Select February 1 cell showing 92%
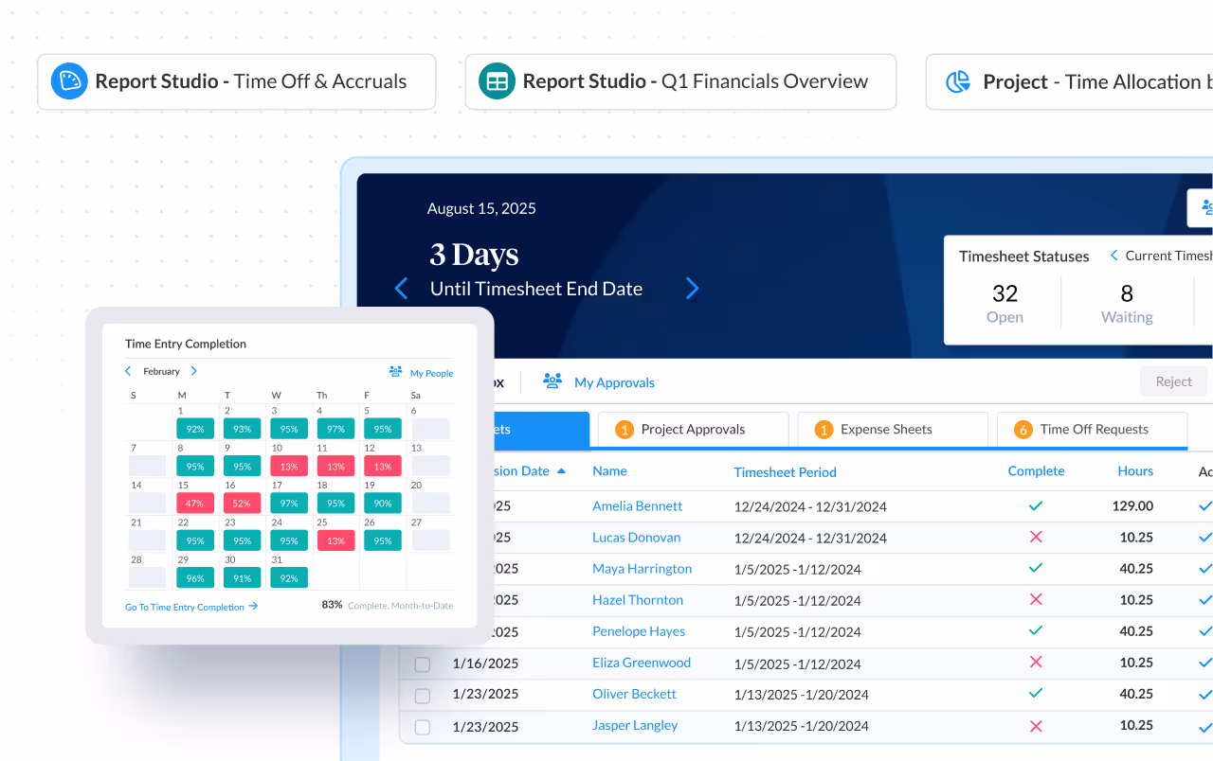 click(194, 429)
